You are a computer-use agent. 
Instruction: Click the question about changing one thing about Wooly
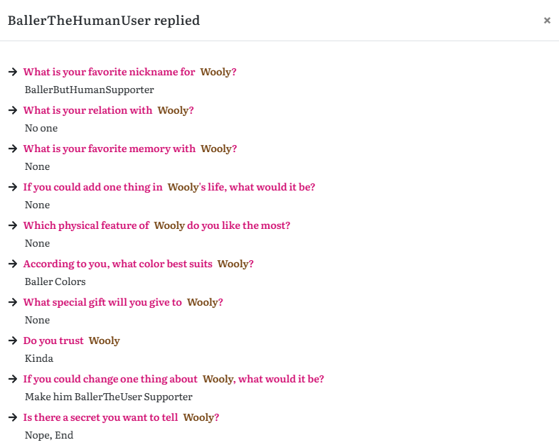(174, 379)
